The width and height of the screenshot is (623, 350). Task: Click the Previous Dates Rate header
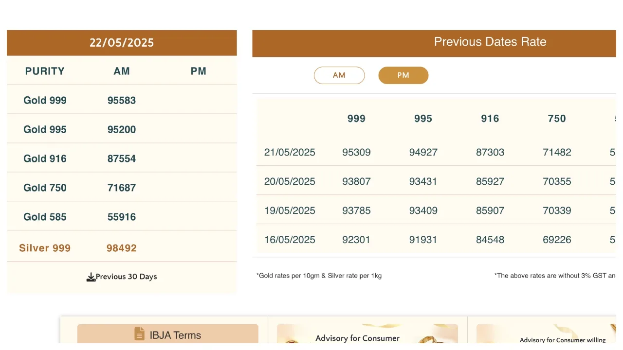pyautogui.click(x=490, y=42)
